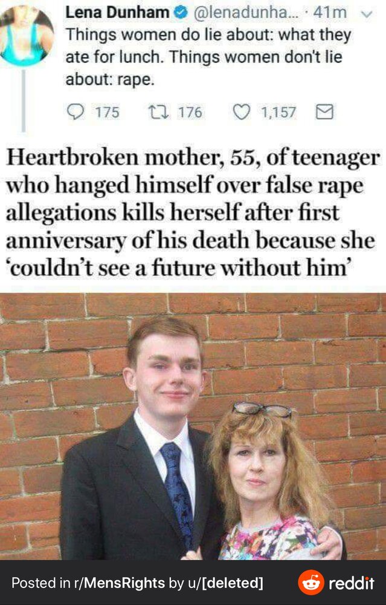The image size is (386, 605).
Task: Click the orange Reddit alien logo
Action: pos(311,582)
